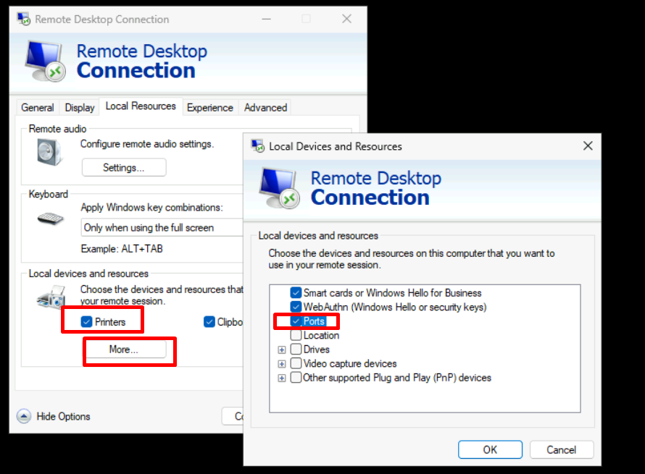Switch to the General tab

coord(38,108)
